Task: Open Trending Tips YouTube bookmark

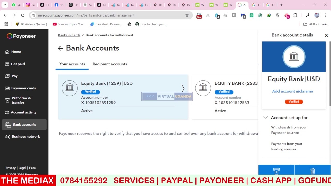Action: [x=69, y=24]
